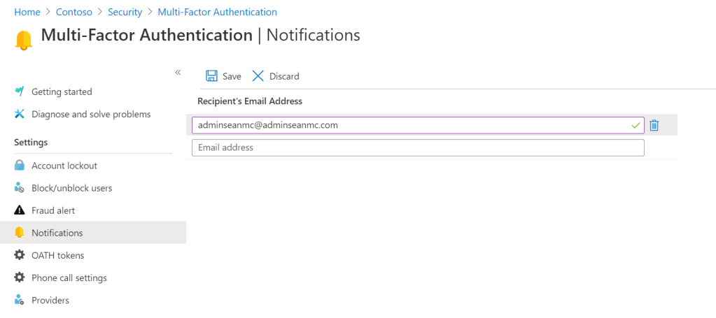The height and width of the screenshot is (318, 716).
Task: Open Phone call settings page
Action: (x=69, y=277)
